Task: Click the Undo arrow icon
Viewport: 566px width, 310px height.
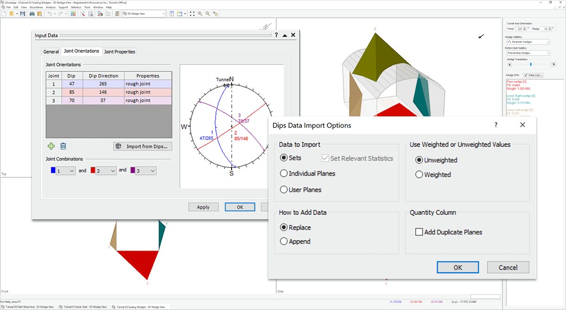Action: point(49,14)
